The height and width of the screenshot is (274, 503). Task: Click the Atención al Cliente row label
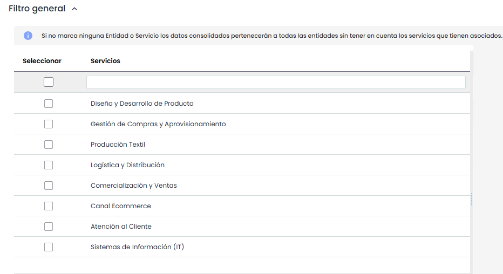[121, 227]
